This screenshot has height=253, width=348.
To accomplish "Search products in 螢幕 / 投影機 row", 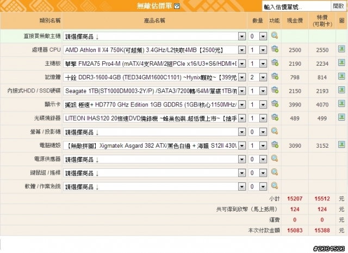I will click(x=275, y=131).
